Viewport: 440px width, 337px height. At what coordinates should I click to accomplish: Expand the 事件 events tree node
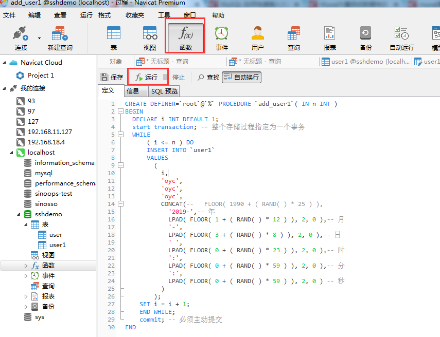click(x=26, y=276)
